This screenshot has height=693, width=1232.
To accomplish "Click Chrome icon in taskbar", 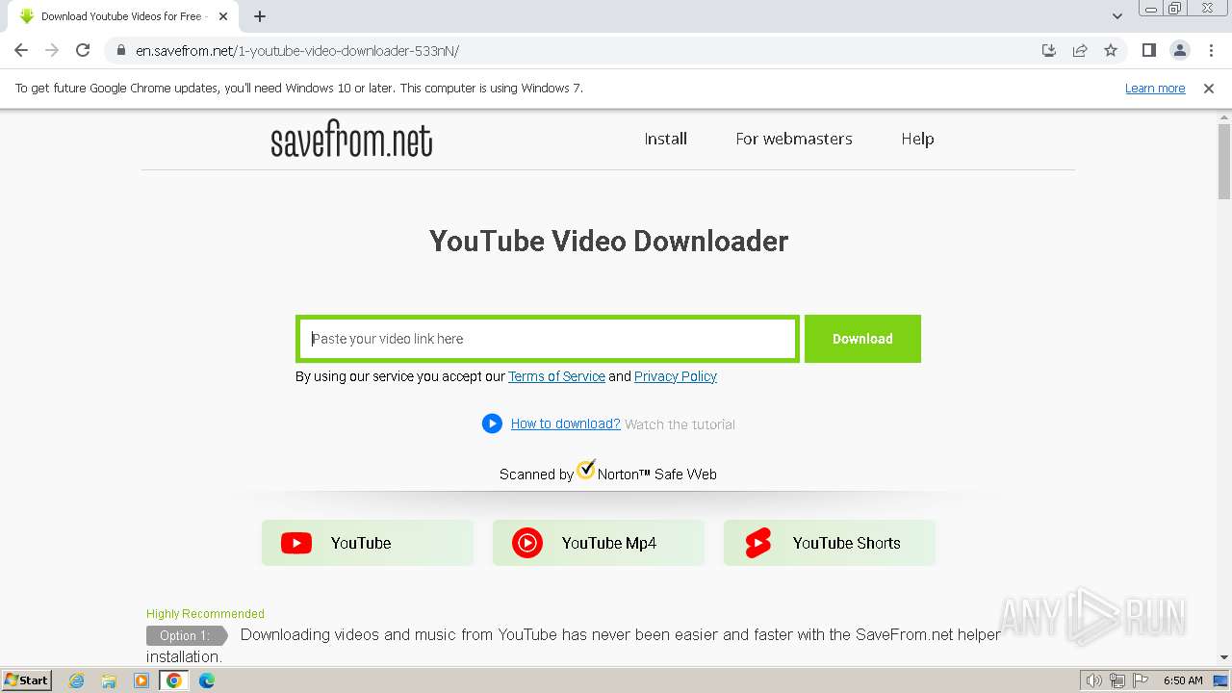I will click(x=173, y=680).
